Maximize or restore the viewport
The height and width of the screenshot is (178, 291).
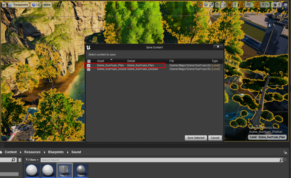(285, 5)
